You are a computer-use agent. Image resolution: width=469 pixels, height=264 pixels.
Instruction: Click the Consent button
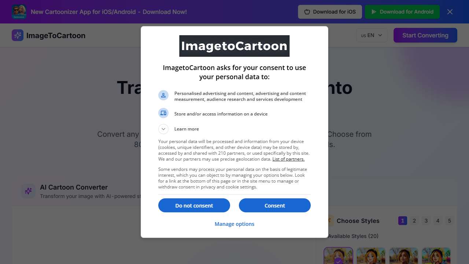click(x=274, y=205)
